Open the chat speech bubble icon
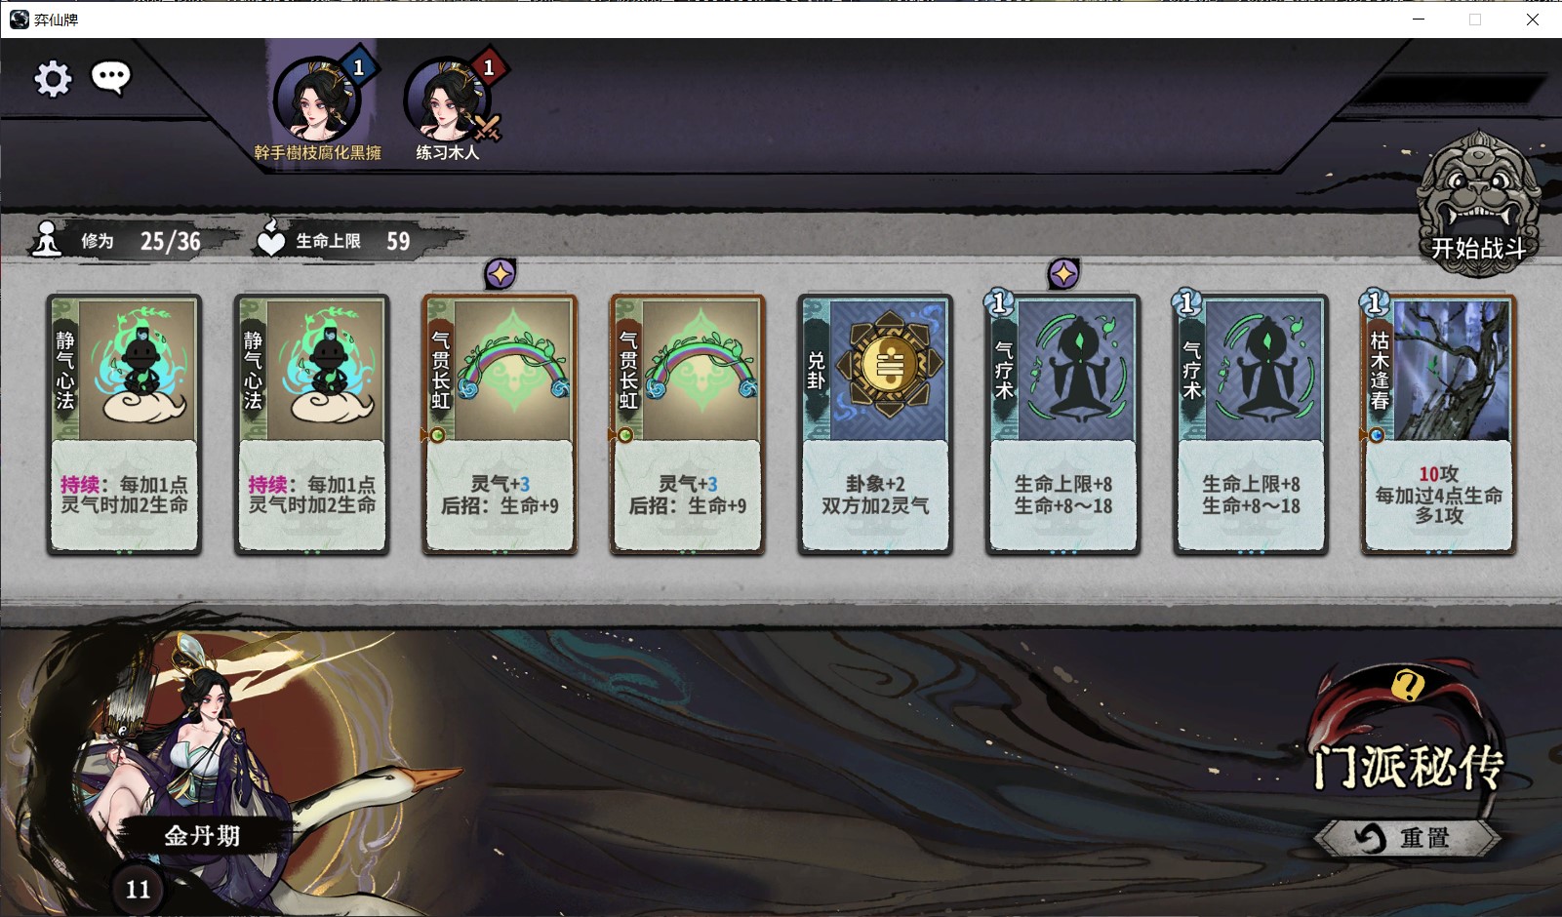This screenshot has height=917, width=1562. (111, 77)
